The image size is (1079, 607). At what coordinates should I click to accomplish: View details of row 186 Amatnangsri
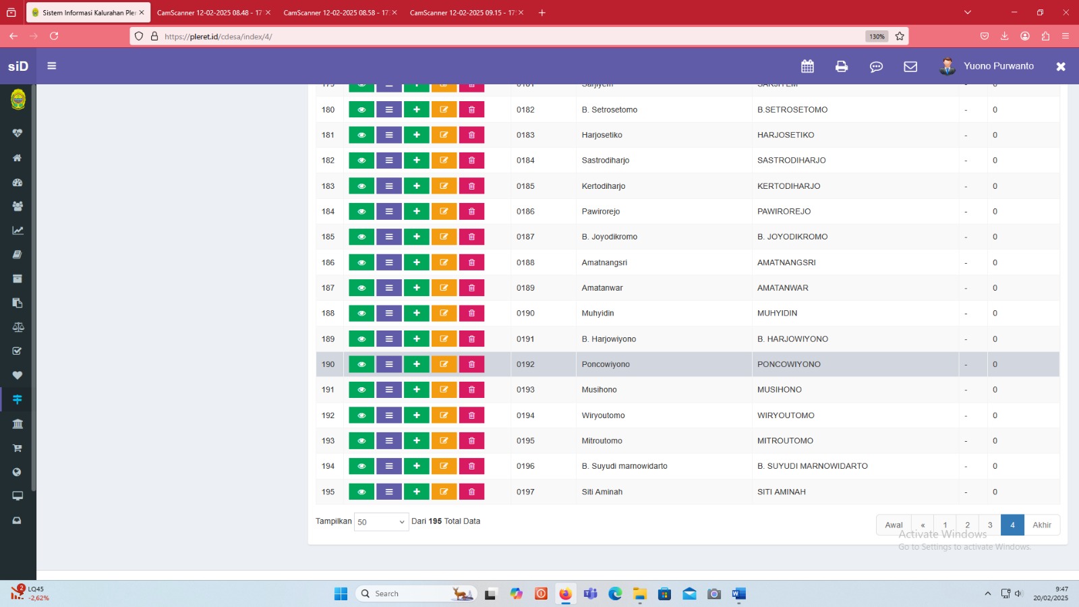[x=361, y=262]
